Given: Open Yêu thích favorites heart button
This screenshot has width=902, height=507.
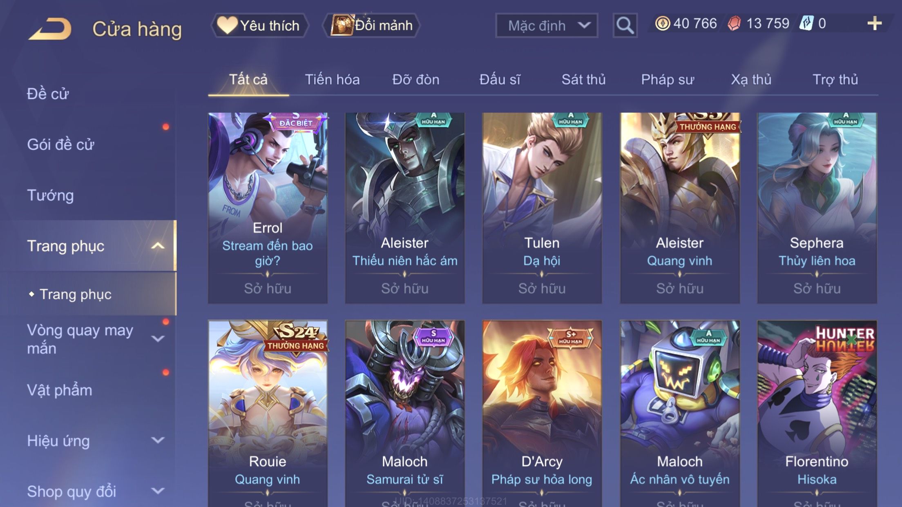Looking at the screenshot, I should (259, 25).
